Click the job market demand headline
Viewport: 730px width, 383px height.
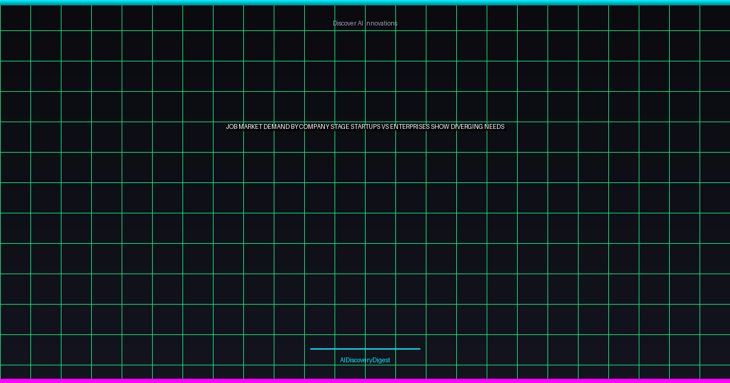coord(365,126)
